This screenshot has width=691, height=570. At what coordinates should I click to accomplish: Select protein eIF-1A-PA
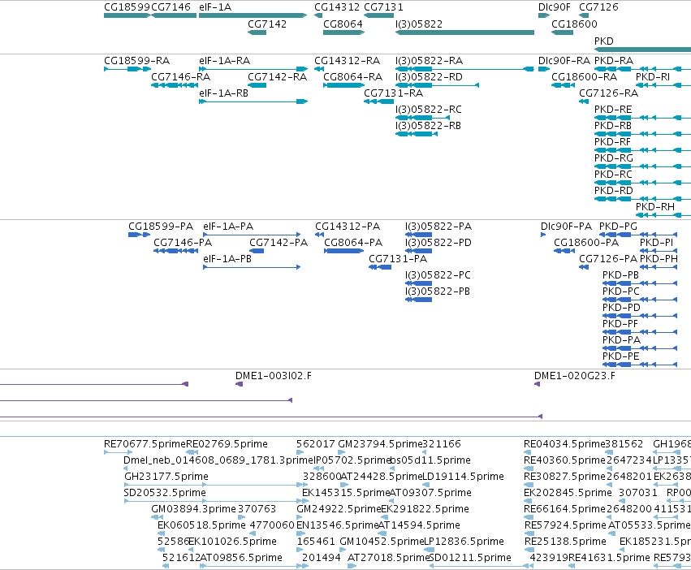[x=228, y=227]
